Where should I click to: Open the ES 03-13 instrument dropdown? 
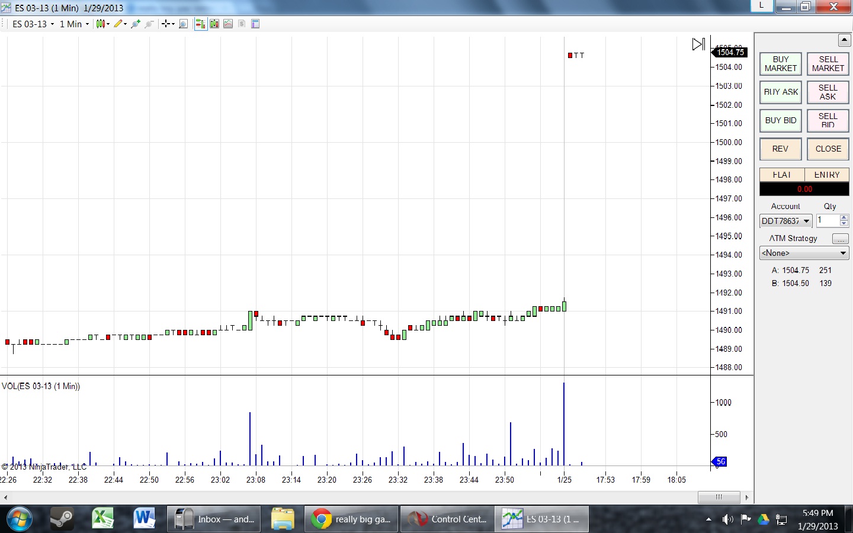tap(33, 24)
